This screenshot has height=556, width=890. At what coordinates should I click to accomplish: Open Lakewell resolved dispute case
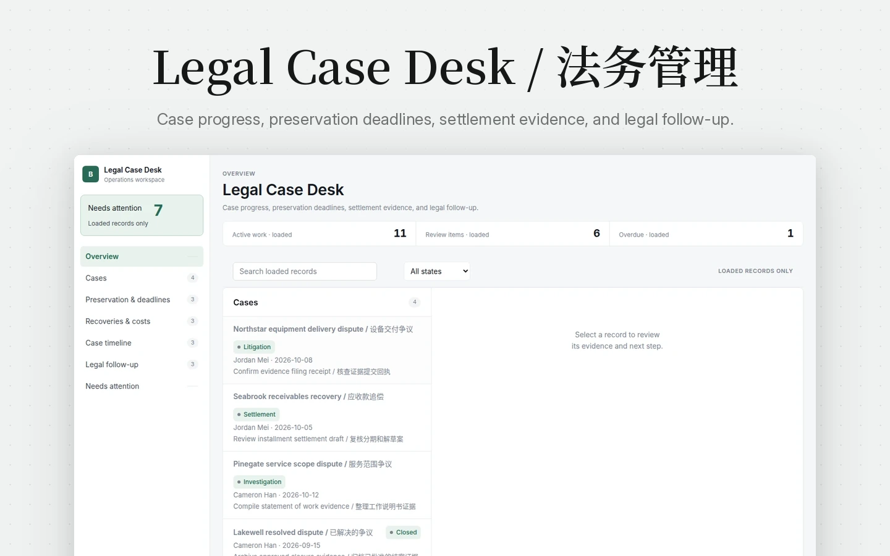click(x=327, y=538)
